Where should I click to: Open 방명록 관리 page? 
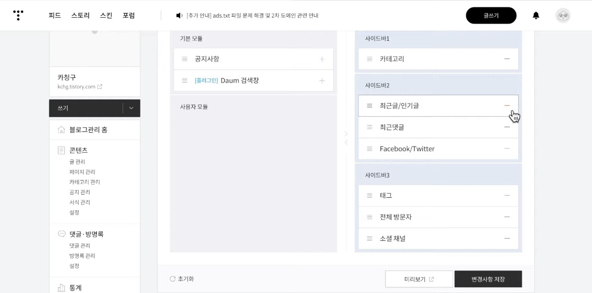tap(82, 256)
